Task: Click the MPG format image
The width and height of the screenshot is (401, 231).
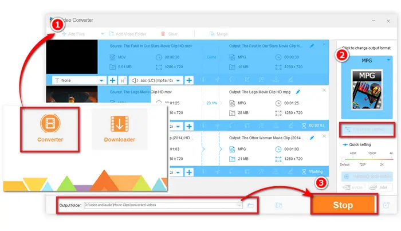Action: point(367,90)
